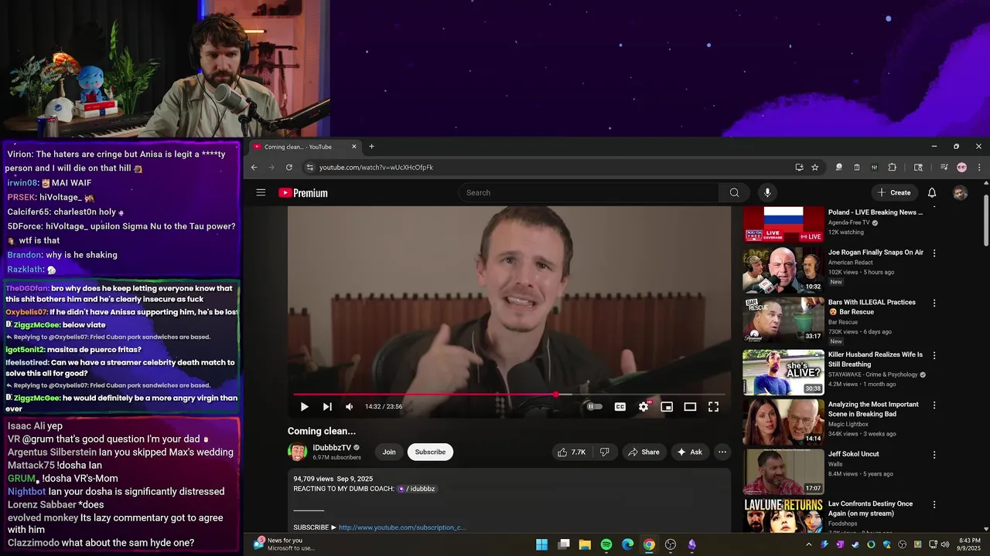Click the address bar URL
Screen dimensions: 990x556
click(x=376, y=168)
